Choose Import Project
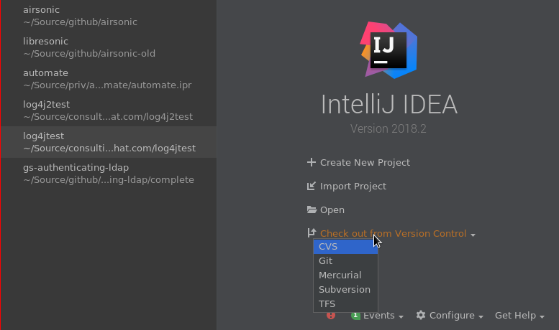 353,187
